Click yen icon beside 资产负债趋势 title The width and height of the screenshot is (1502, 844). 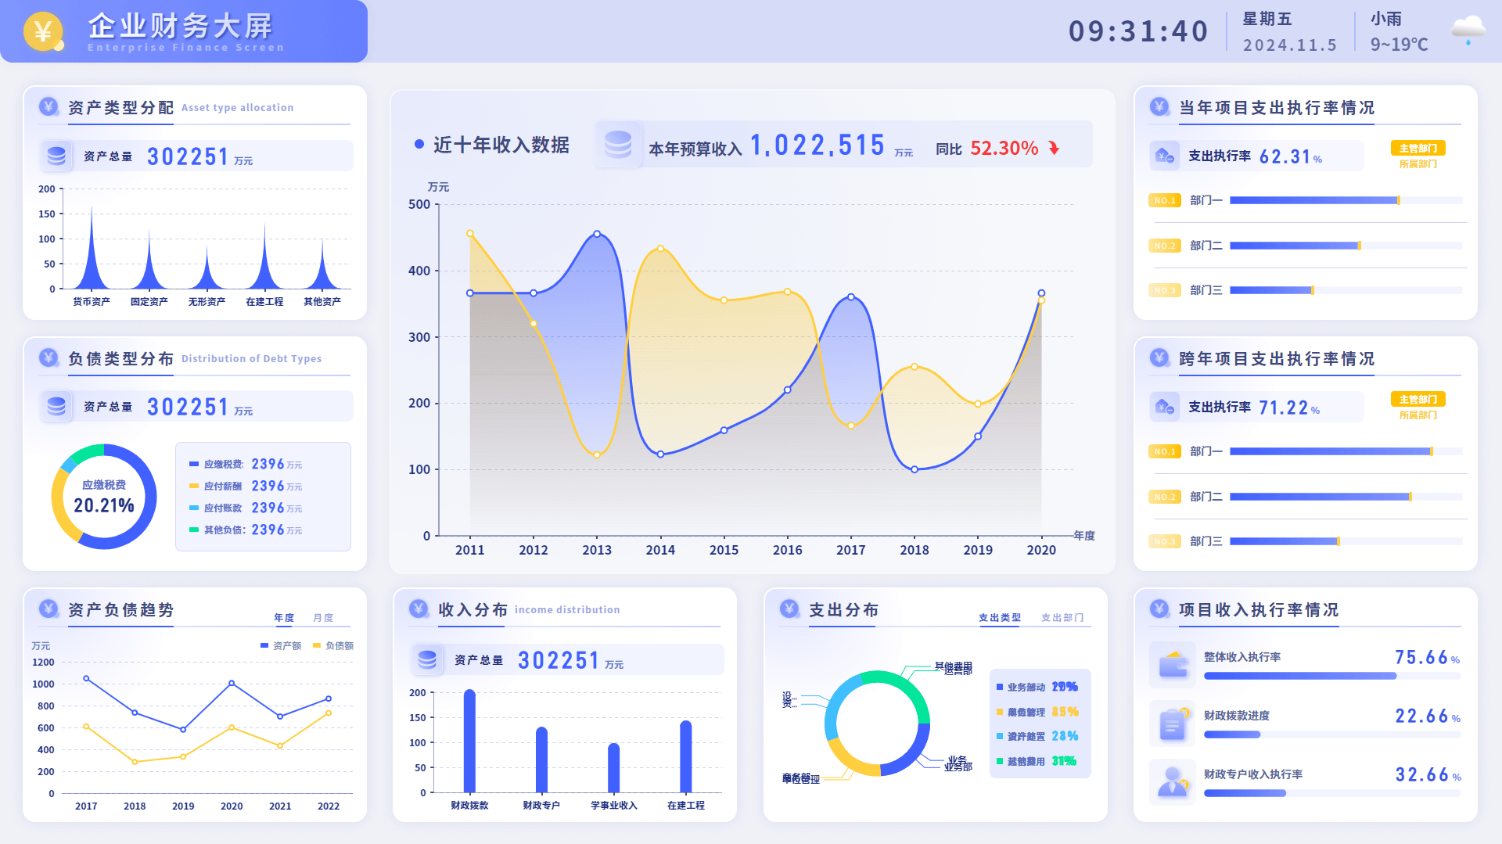49,609
